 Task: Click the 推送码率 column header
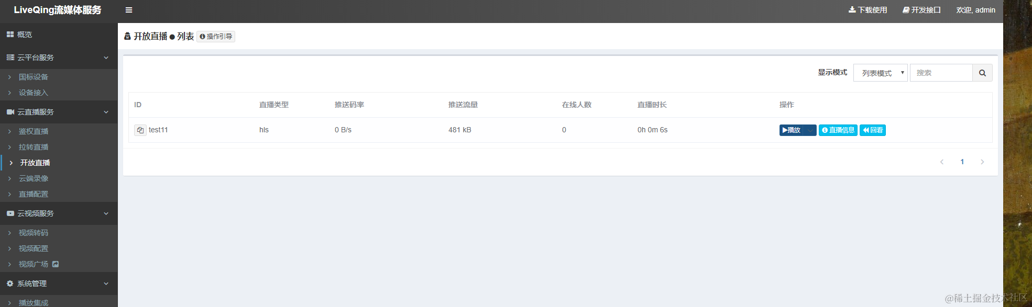tap(349, 105)
